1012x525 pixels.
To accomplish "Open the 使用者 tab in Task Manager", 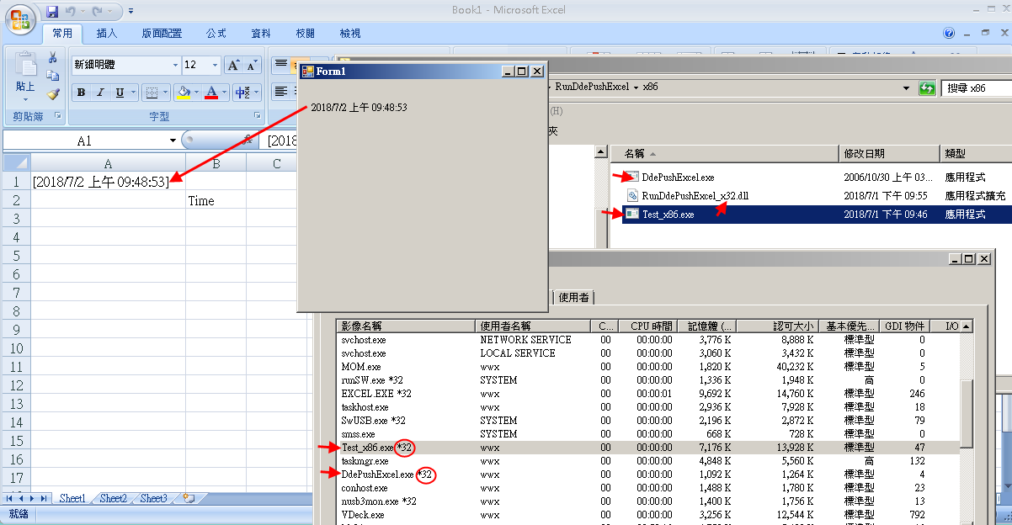I will click(x=574, y=297).
